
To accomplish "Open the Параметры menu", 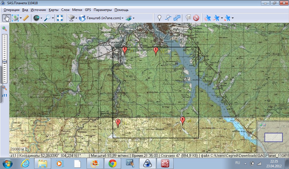I will (102, 10).
